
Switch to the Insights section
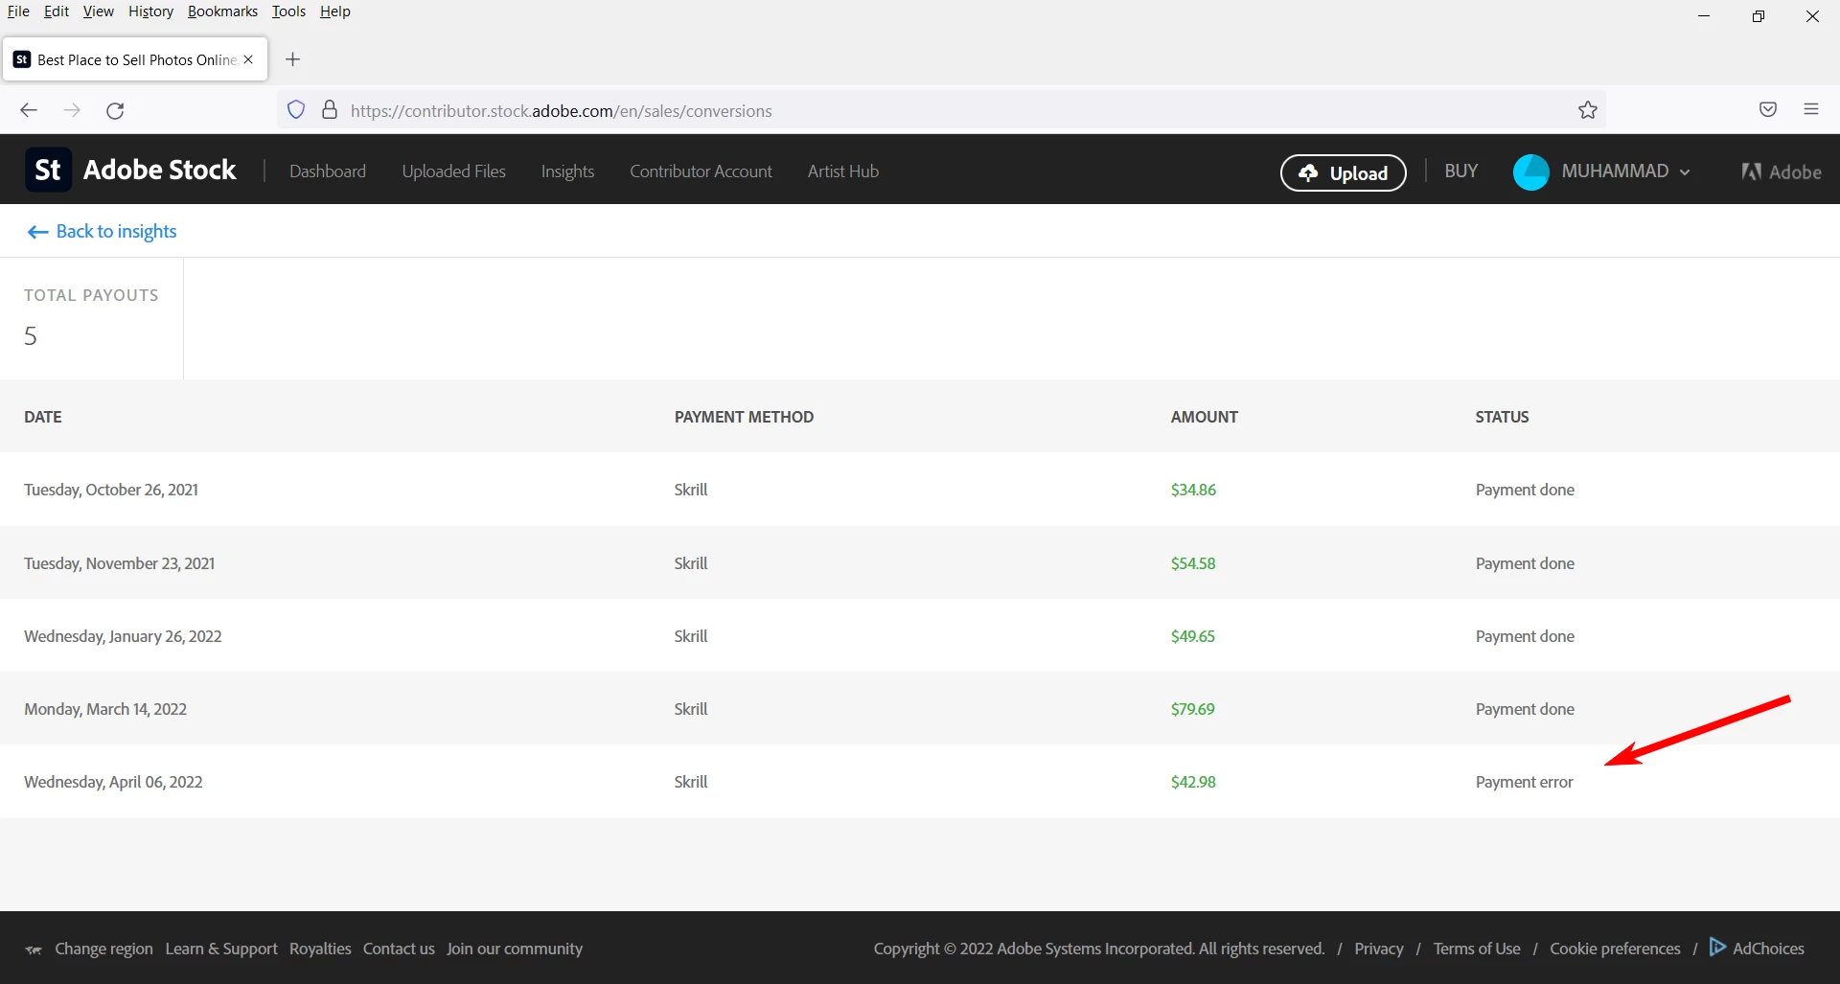(x=567, y=172)
